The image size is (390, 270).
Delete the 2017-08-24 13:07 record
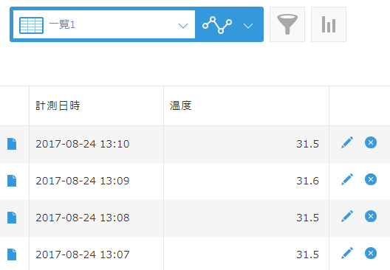click(x=371, y=253)
